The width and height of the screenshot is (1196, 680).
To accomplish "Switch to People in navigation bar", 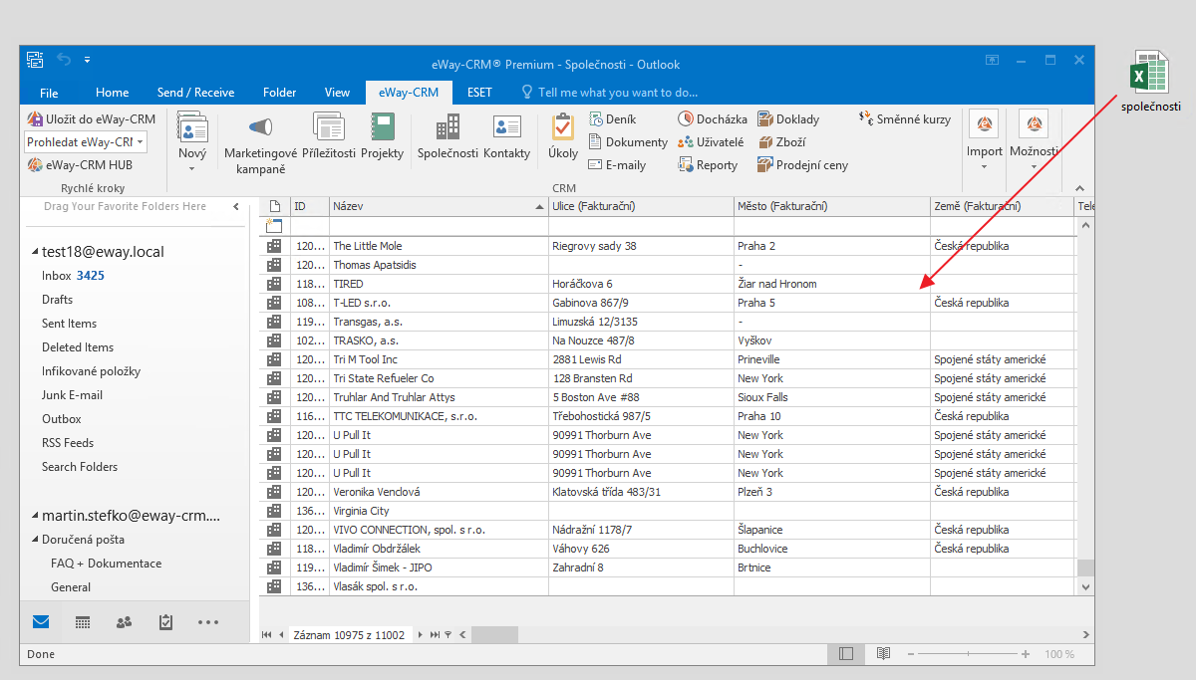I will point(125,622).
